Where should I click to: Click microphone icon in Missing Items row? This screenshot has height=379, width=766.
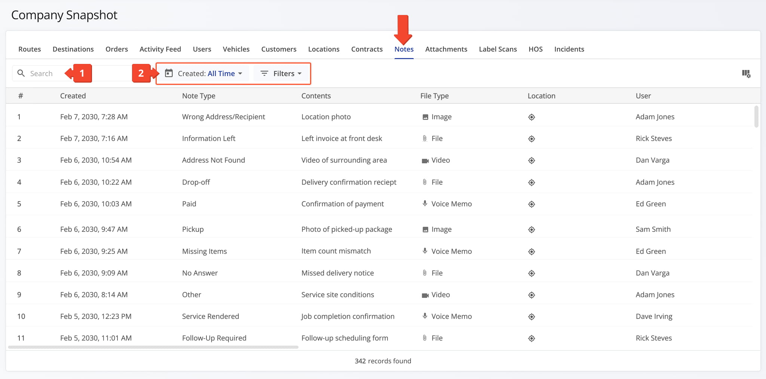pos(425,251)
